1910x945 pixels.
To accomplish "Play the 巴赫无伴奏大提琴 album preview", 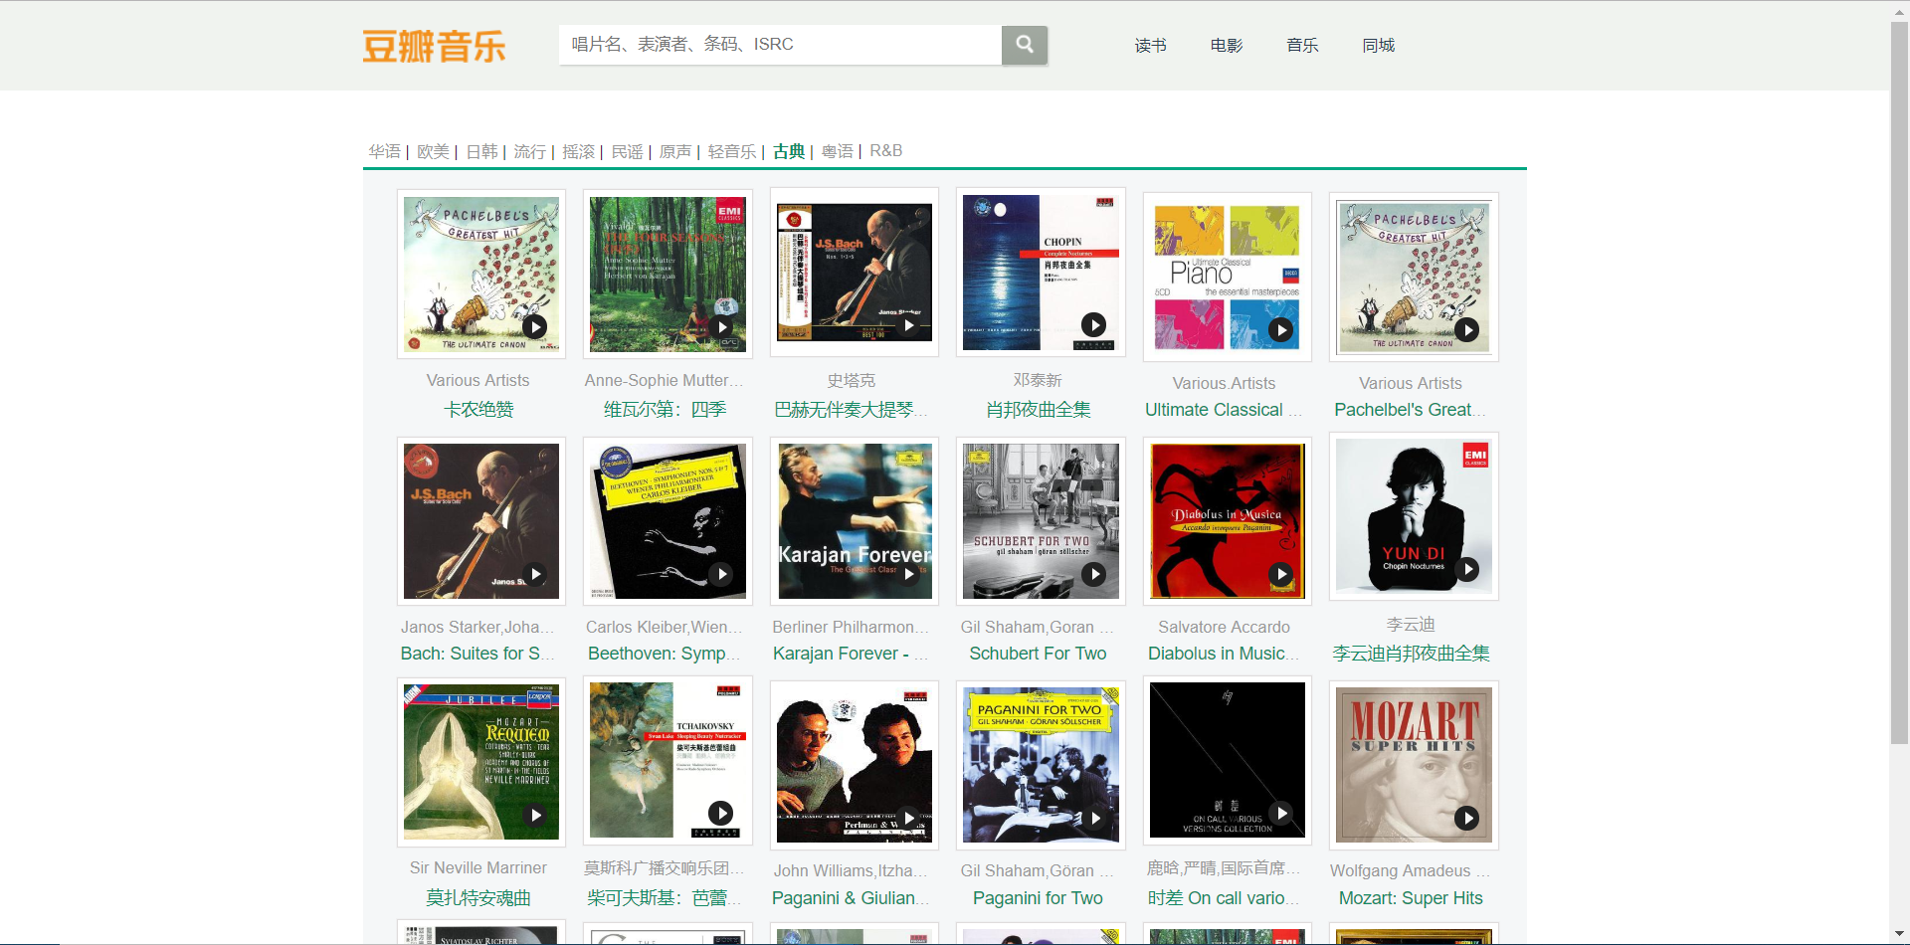I will click(x=908, y=325).
